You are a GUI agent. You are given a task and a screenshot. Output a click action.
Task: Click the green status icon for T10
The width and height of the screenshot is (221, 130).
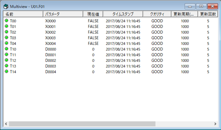(6, 49)
